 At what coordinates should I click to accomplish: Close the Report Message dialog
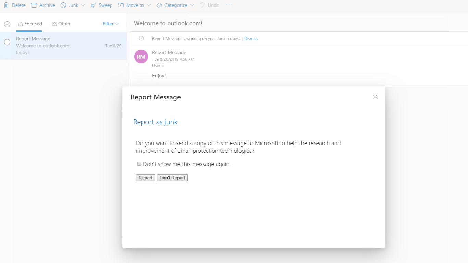(375, 97)
